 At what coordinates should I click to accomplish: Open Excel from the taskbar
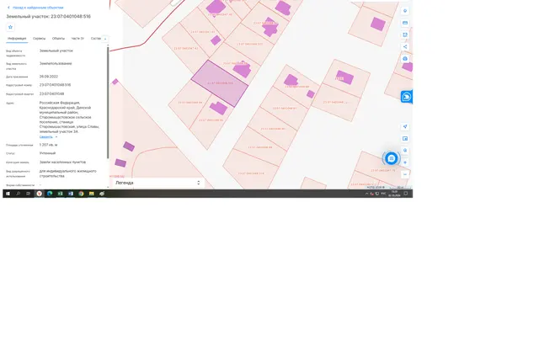point(60,194)
